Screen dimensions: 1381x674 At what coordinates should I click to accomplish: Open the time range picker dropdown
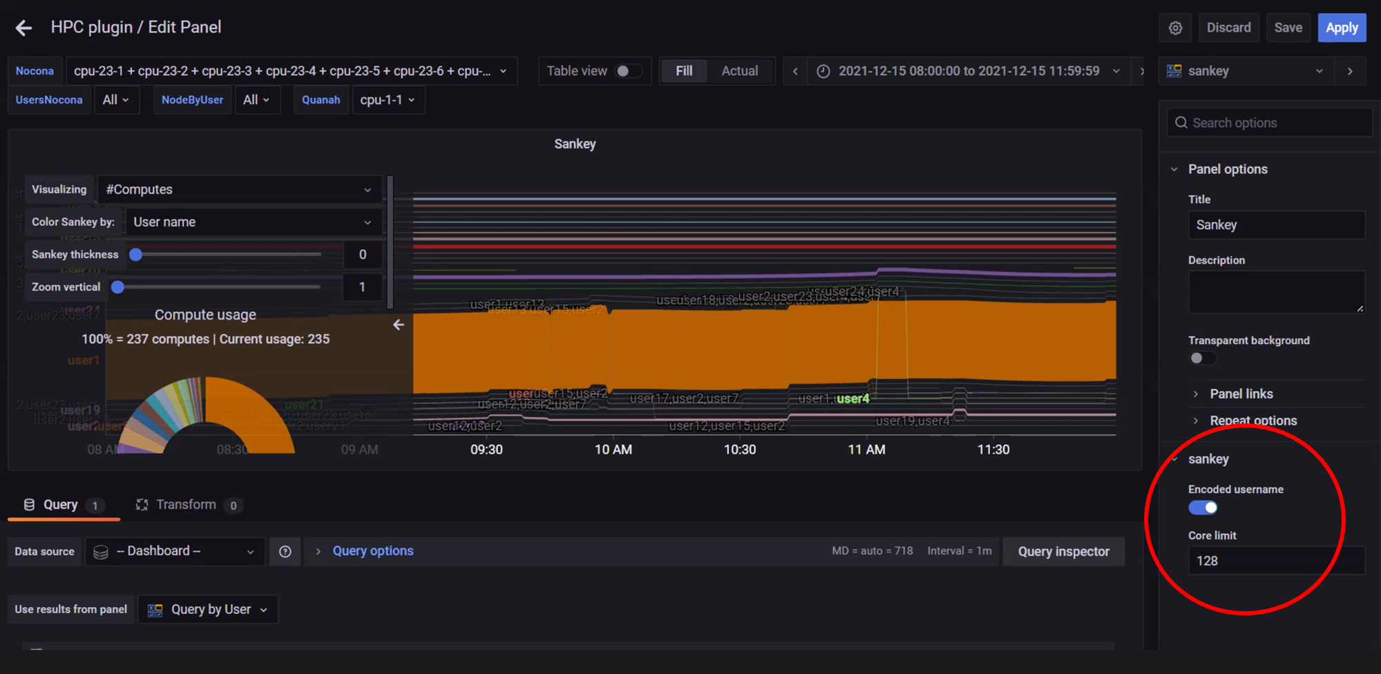tap(969, 71)
